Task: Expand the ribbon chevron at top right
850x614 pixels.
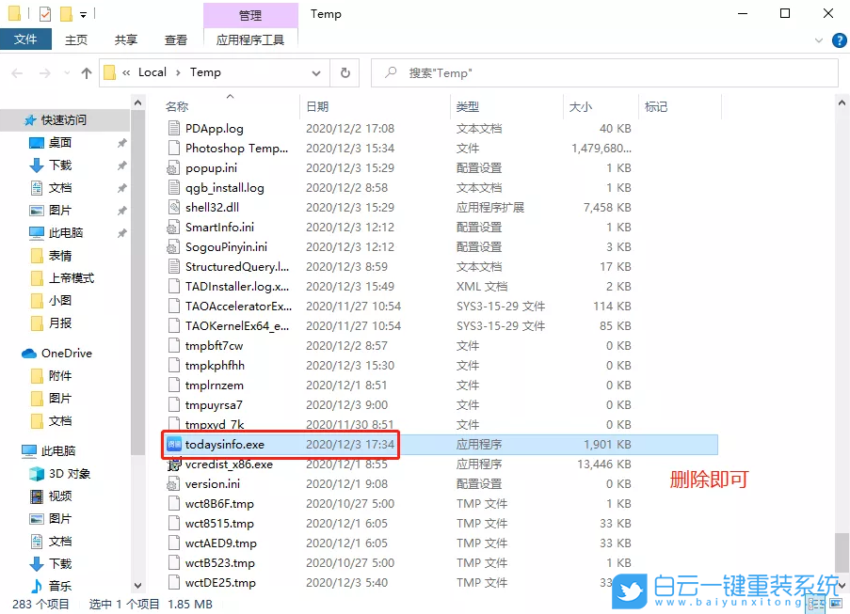Action: [819, 39]
